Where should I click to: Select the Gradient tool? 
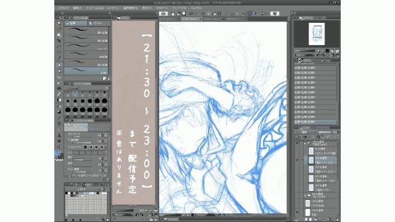click(x=59, y=112)
